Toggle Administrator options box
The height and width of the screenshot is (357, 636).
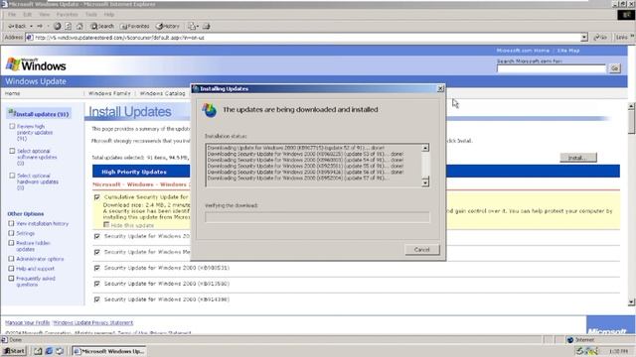tap(11, 259)
